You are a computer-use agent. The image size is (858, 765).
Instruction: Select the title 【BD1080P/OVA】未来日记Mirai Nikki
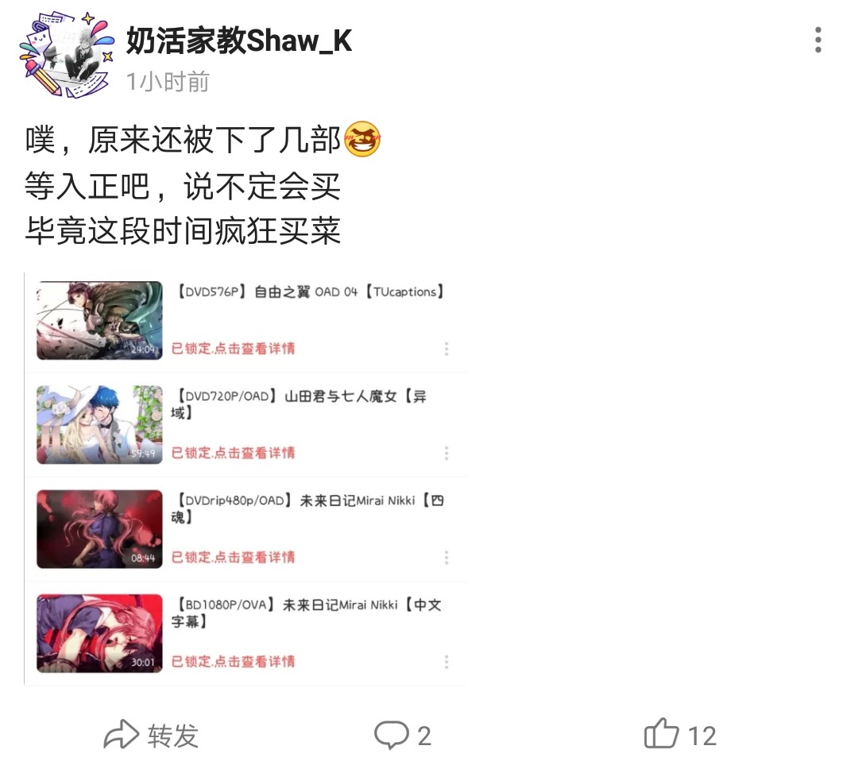[306, 613]
